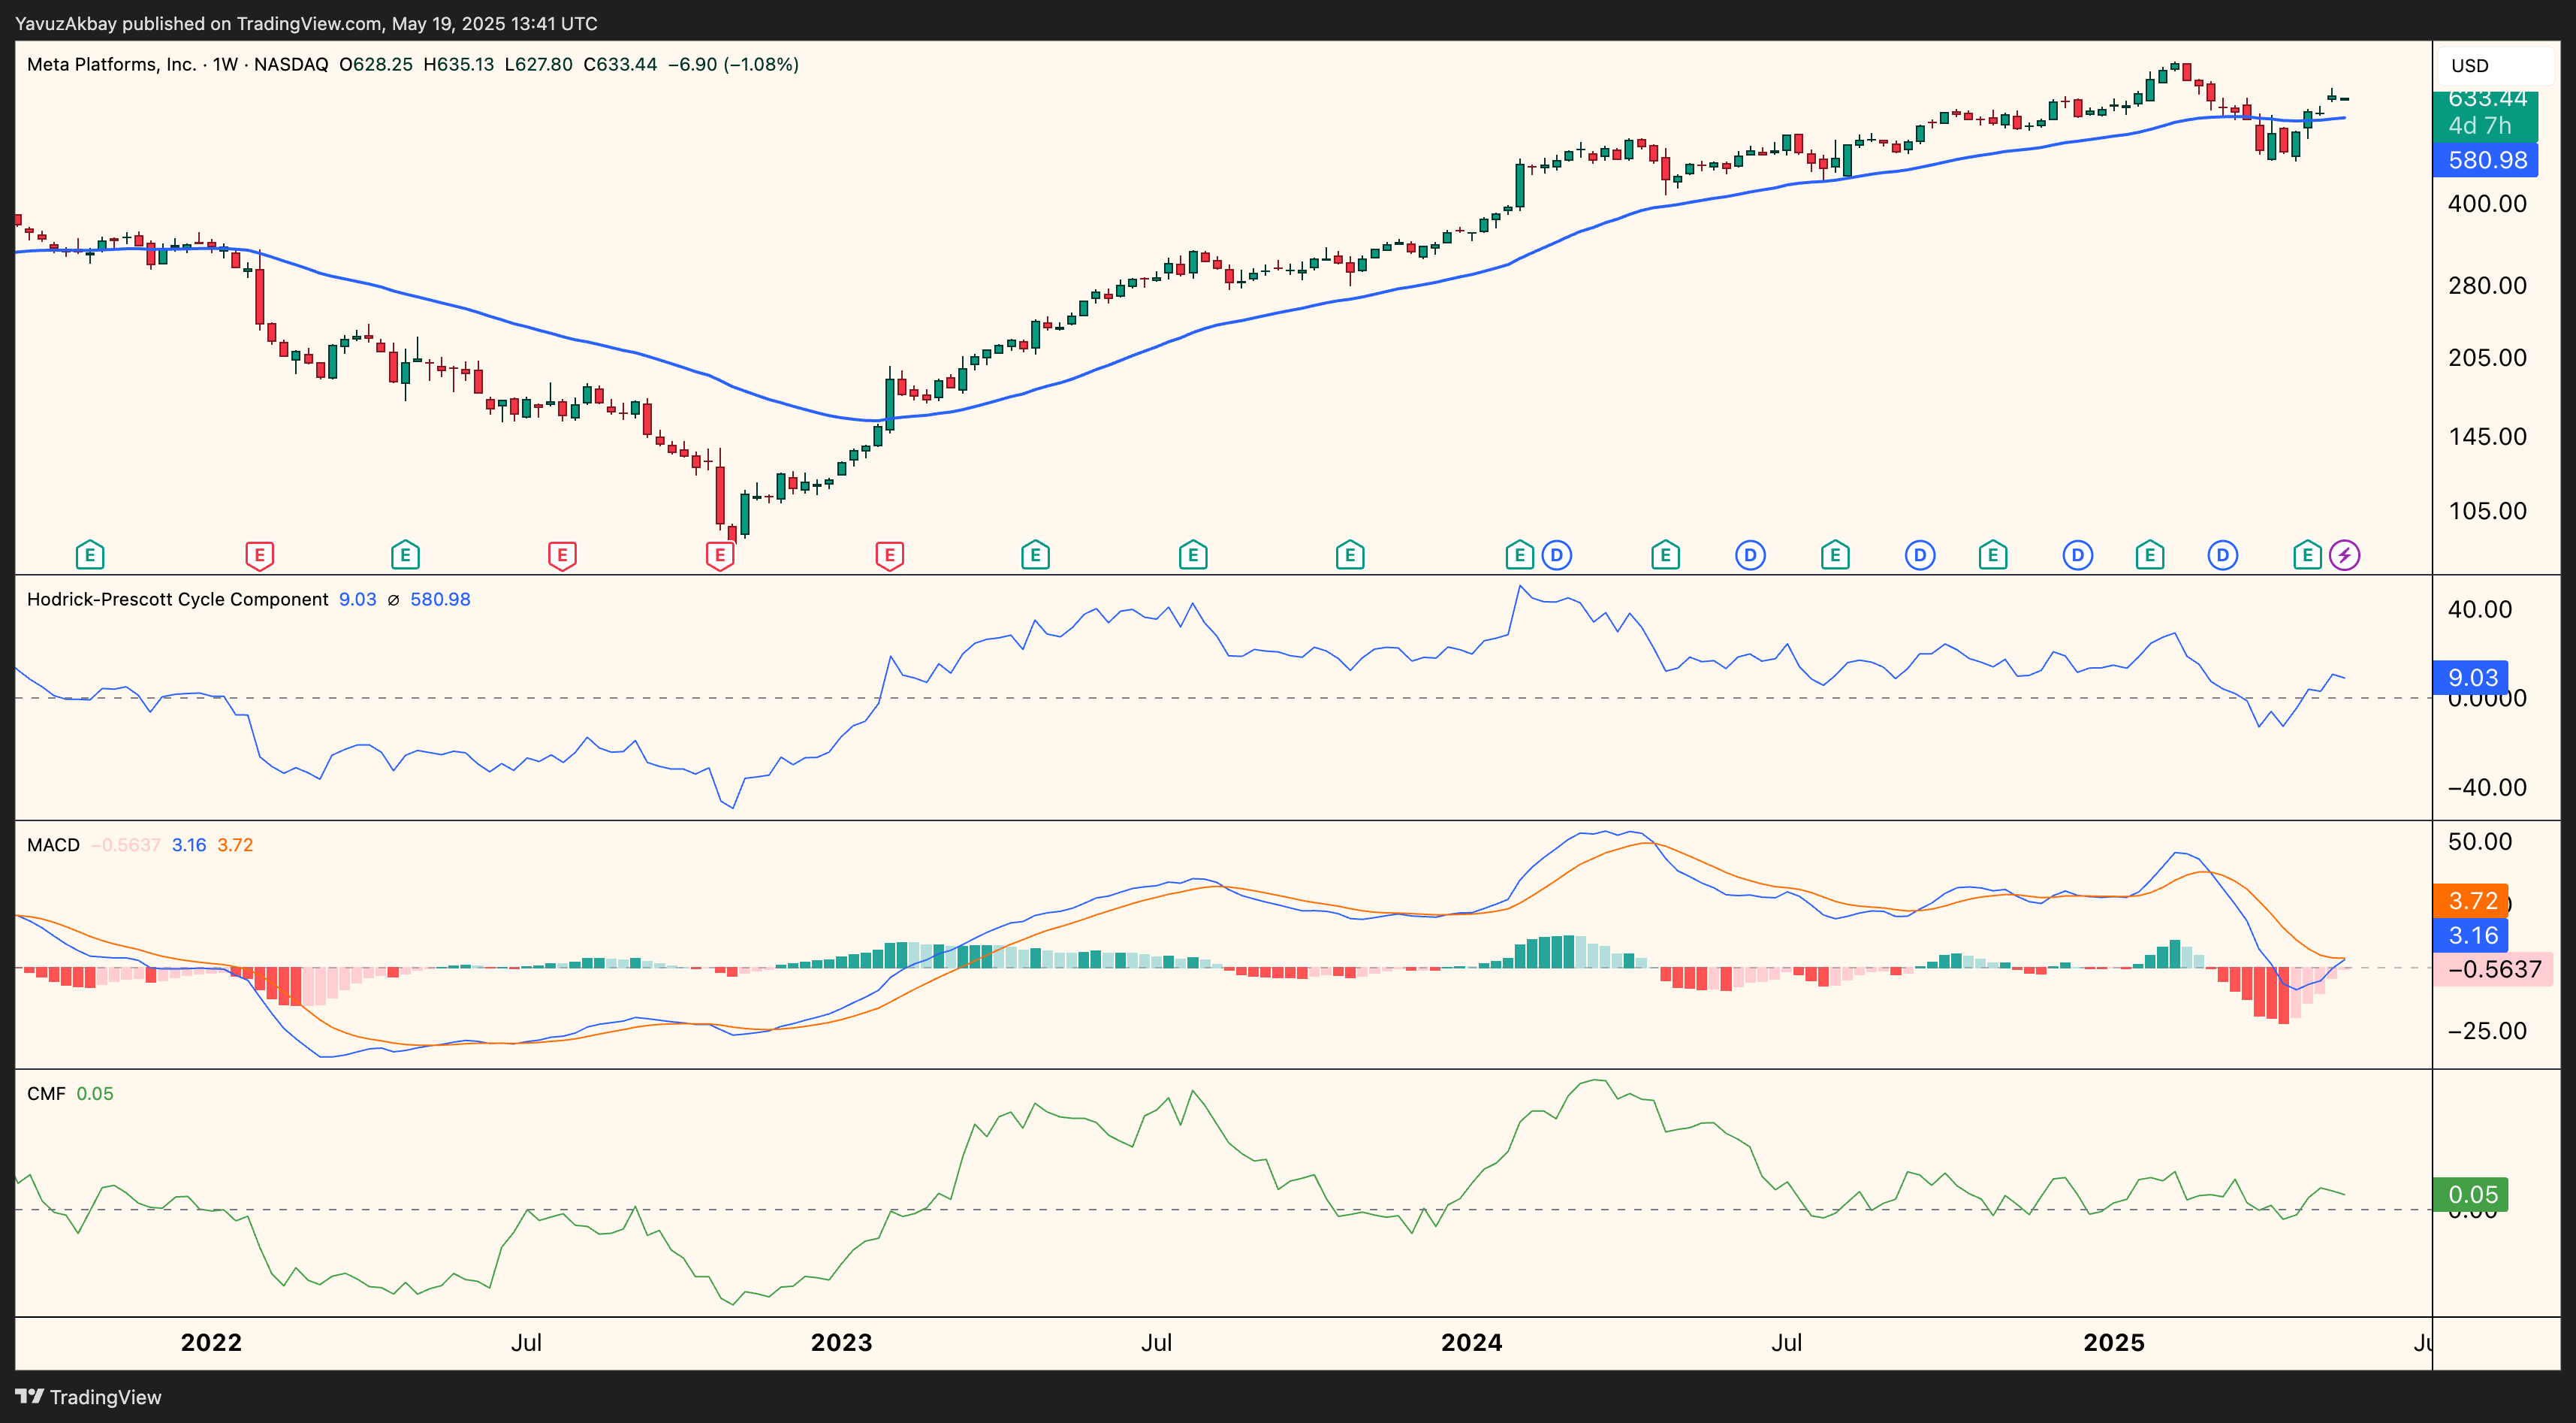Screen dimensions: 2576x1423
Task: Click the leftmost green earnings 'E' marker
Action: pyautogui.click(x=89, y=554)
